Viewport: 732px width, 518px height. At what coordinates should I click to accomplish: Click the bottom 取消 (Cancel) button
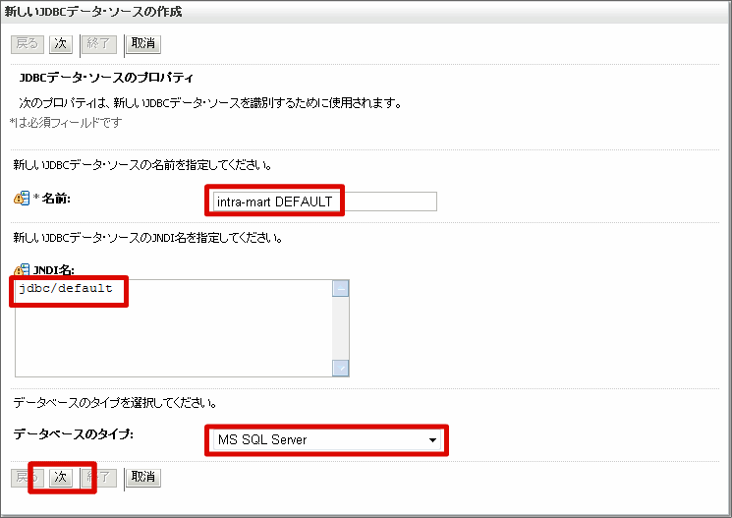coord(143,478)
